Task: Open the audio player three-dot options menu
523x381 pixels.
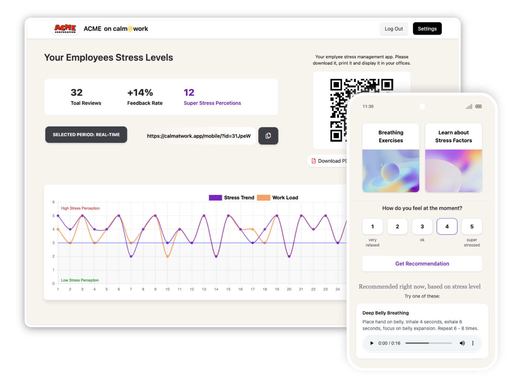Action: click(x=473, y=343)
